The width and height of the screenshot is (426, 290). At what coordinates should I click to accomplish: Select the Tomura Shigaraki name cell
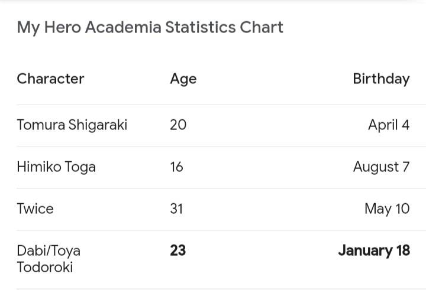click(72, 125)
